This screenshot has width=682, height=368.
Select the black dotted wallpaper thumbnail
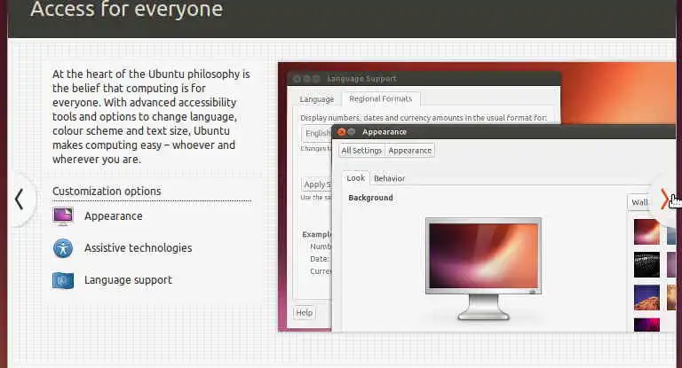pyautogui.click(x=646, y=264)
